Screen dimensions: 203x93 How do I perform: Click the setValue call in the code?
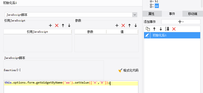point(82,83)
